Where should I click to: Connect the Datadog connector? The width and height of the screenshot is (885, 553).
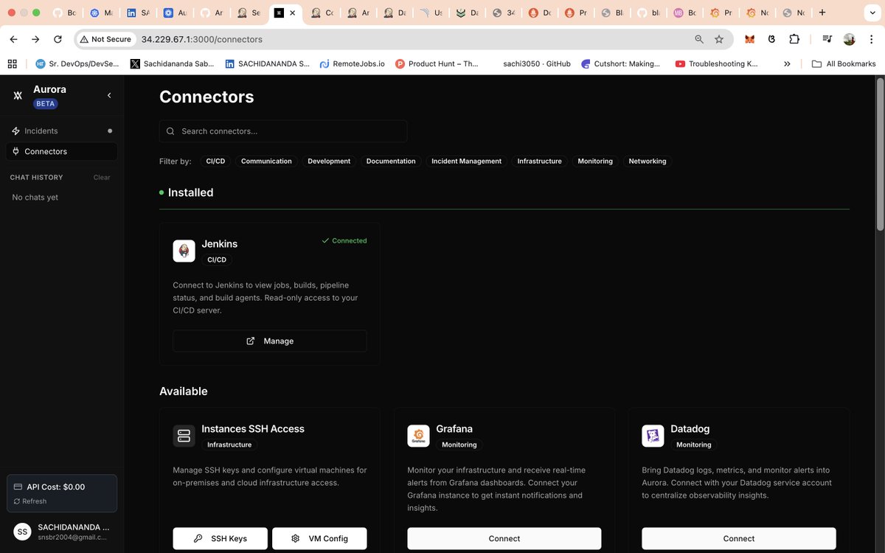[739, 538]
